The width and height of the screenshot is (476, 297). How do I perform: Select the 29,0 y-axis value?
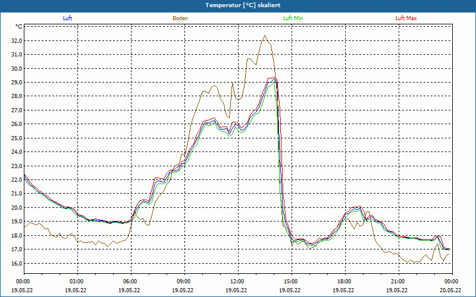coord(17,83)
